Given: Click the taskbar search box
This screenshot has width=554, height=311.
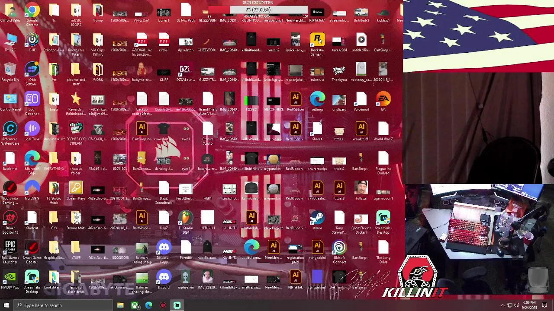Looking at the screenshot, I should click(x=63, y=305).
